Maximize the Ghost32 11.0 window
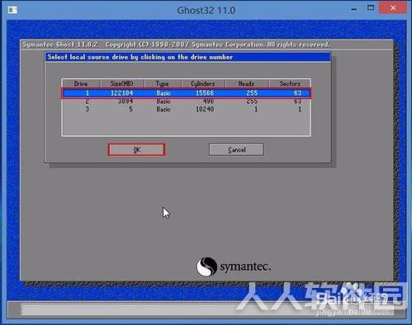The width and height of the screenshot is (412, 325). [x=371, y=8]
